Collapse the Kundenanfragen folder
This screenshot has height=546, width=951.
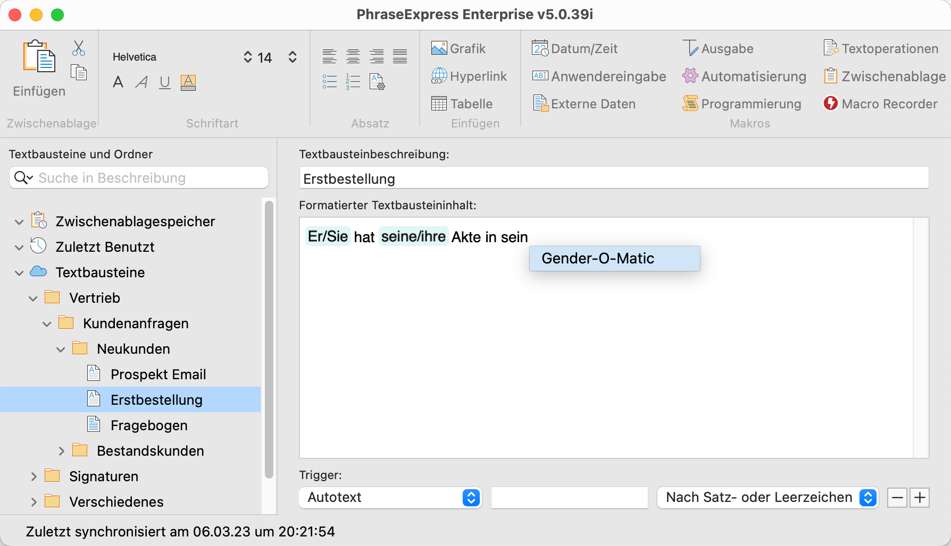[x=47, y=323]
